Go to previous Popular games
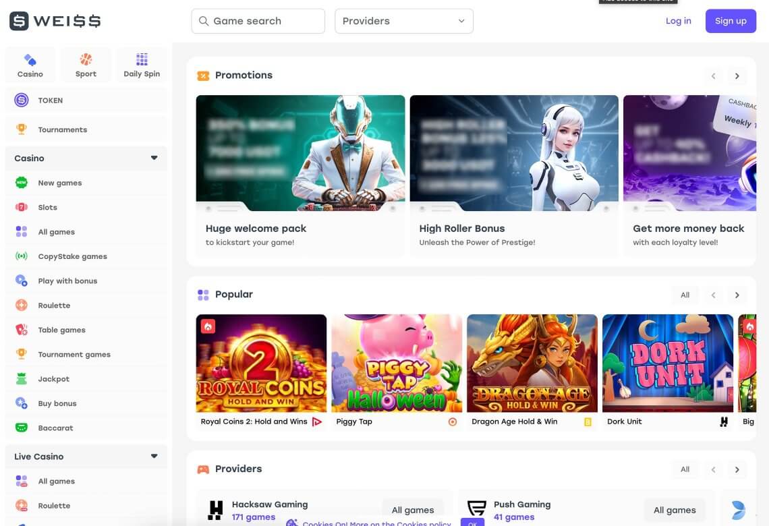The image size is (769, 526). (x=713, y=295)
